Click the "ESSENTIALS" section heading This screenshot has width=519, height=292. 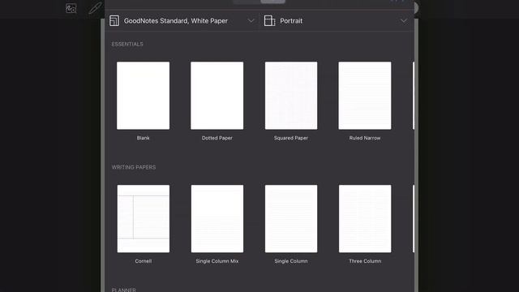[127, 44]
